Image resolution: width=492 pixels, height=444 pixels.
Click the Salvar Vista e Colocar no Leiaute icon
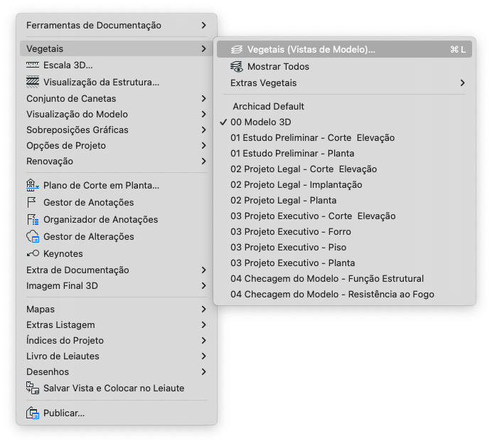[x=33, y=388]
